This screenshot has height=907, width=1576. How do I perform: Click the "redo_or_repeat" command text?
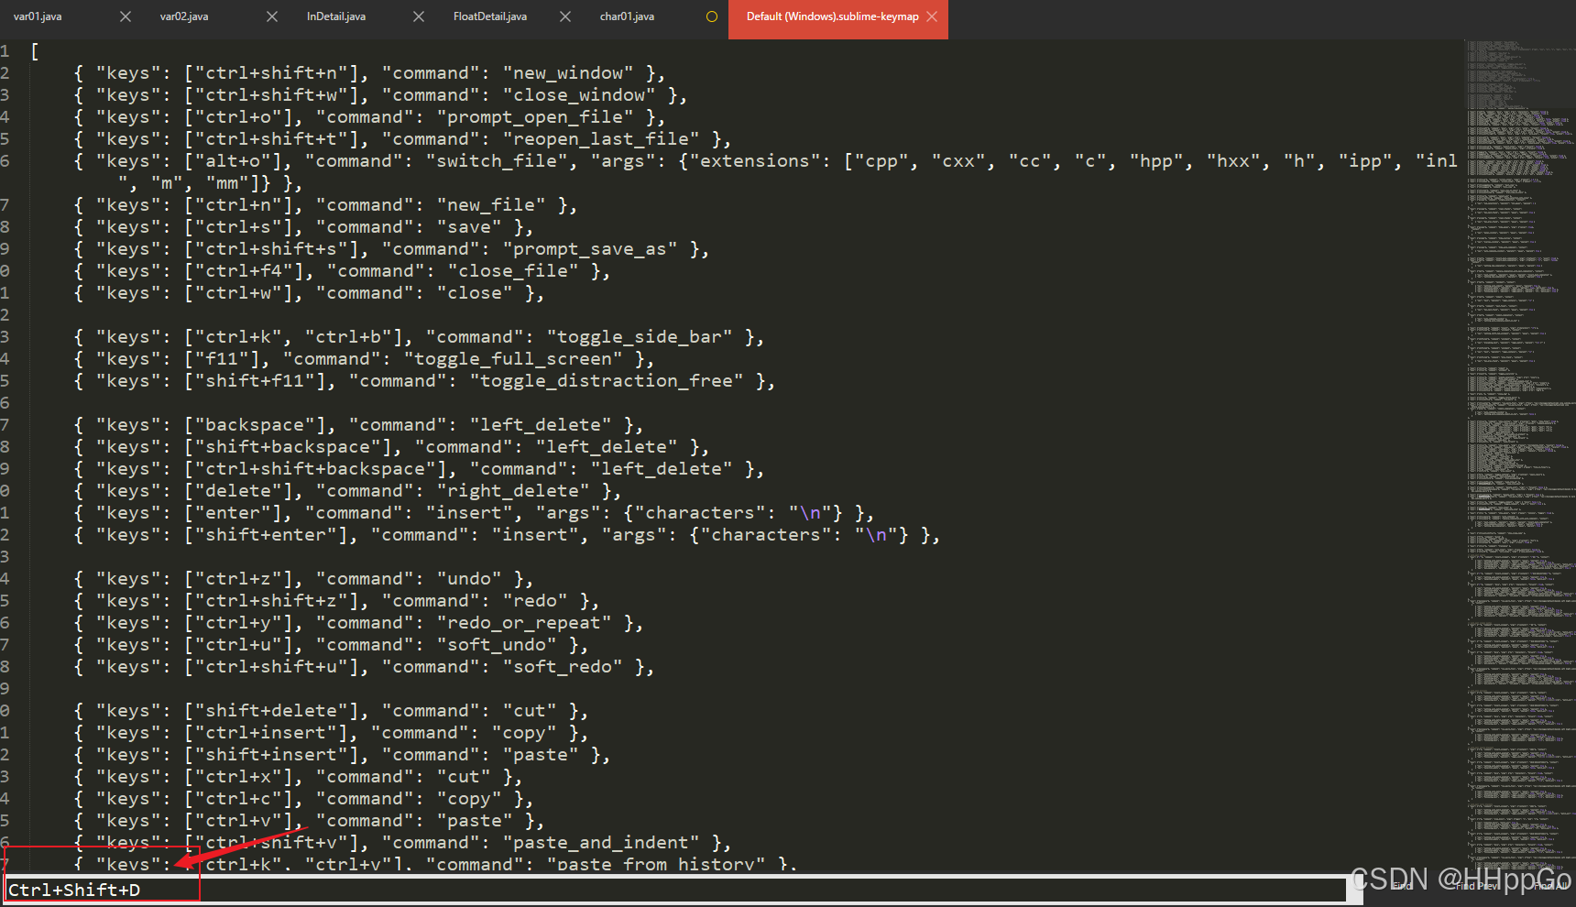pyautogui.click(x=524, y=623)
